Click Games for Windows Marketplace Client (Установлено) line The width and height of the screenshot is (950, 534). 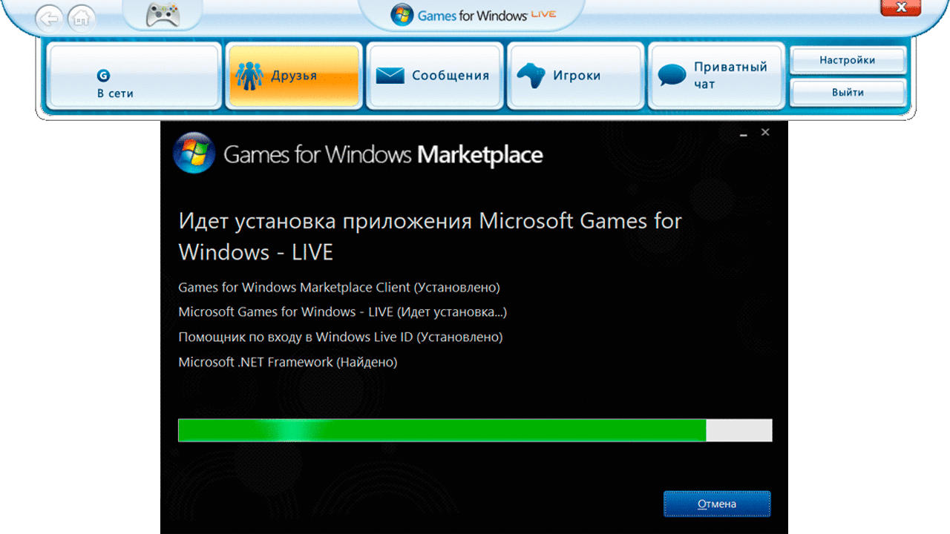pos(339,287)
